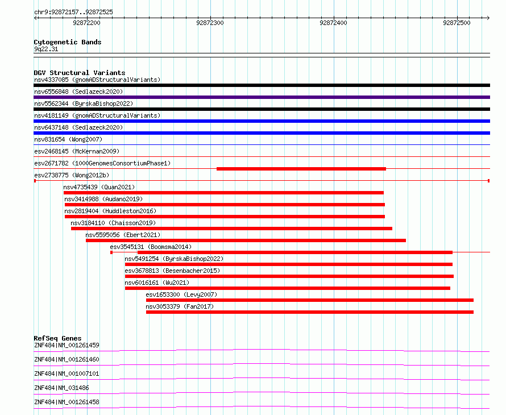Click the thick red segment under esv2671782
Image resolution: width=506 pixels, height=415 pixels.
(x=301, y=169)
